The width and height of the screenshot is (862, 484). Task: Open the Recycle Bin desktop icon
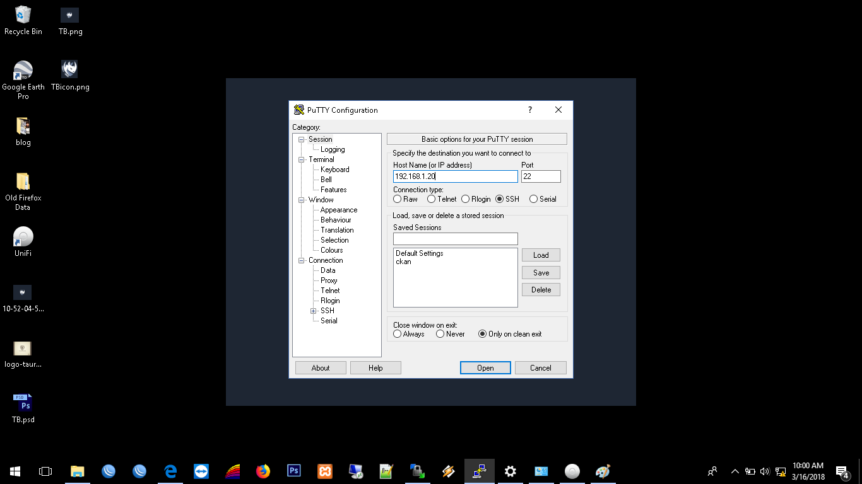click(23, 21)
